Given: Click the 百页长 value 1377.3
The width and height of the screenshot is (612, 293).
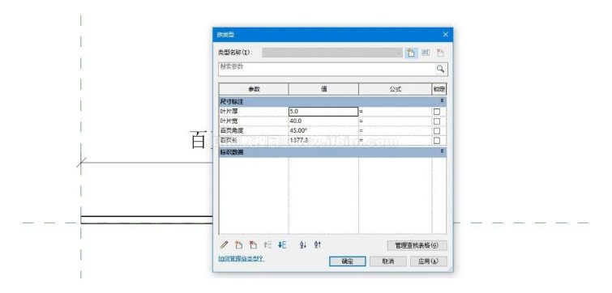Looking at the screenshot, I should click(x=323, y=140).
